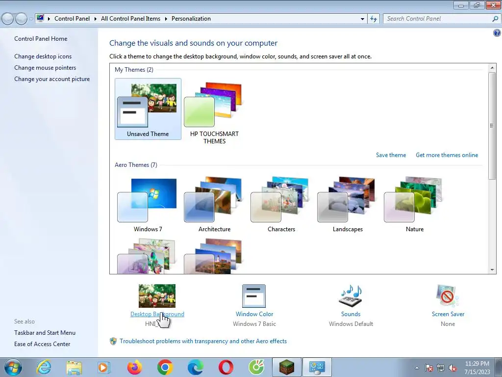Click the taskbar clock 11:29 PM
This screenshot has width=502, height=377.
pos(477,364)
